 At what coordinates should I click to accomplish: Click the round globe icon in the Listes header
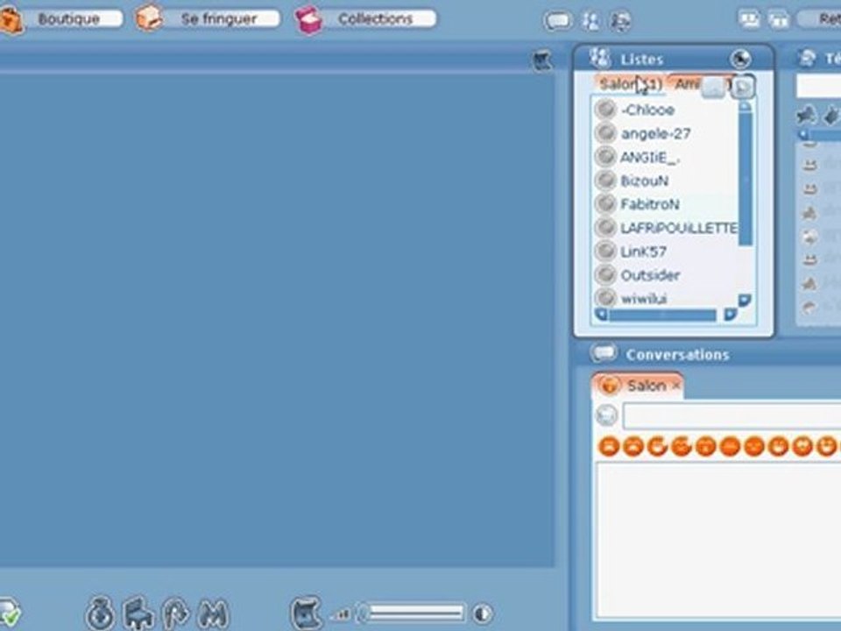741,59
